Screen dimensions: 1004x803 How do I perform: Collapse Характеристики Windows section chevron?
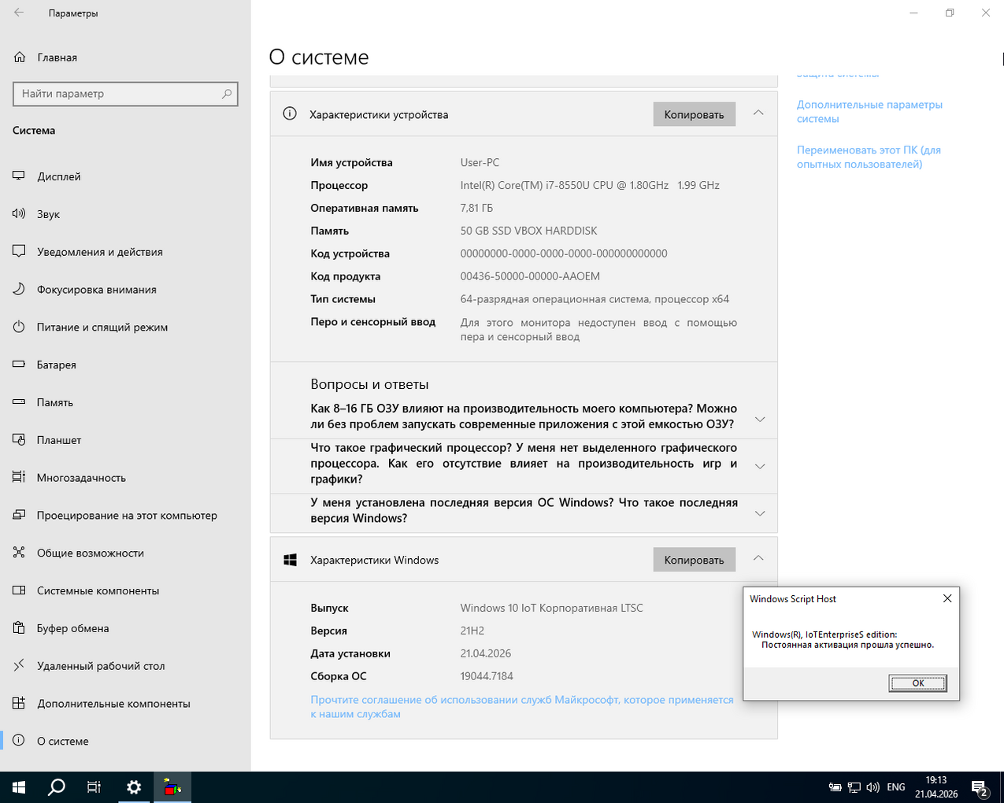point(758,559)
